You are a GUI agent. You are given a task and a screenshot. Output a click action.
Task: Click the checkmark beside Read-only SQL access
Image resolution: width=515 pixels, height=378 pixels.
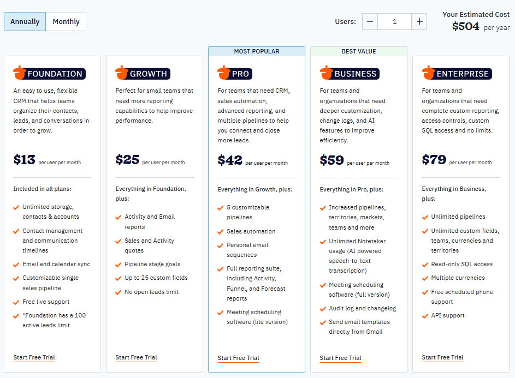(424, 264)
